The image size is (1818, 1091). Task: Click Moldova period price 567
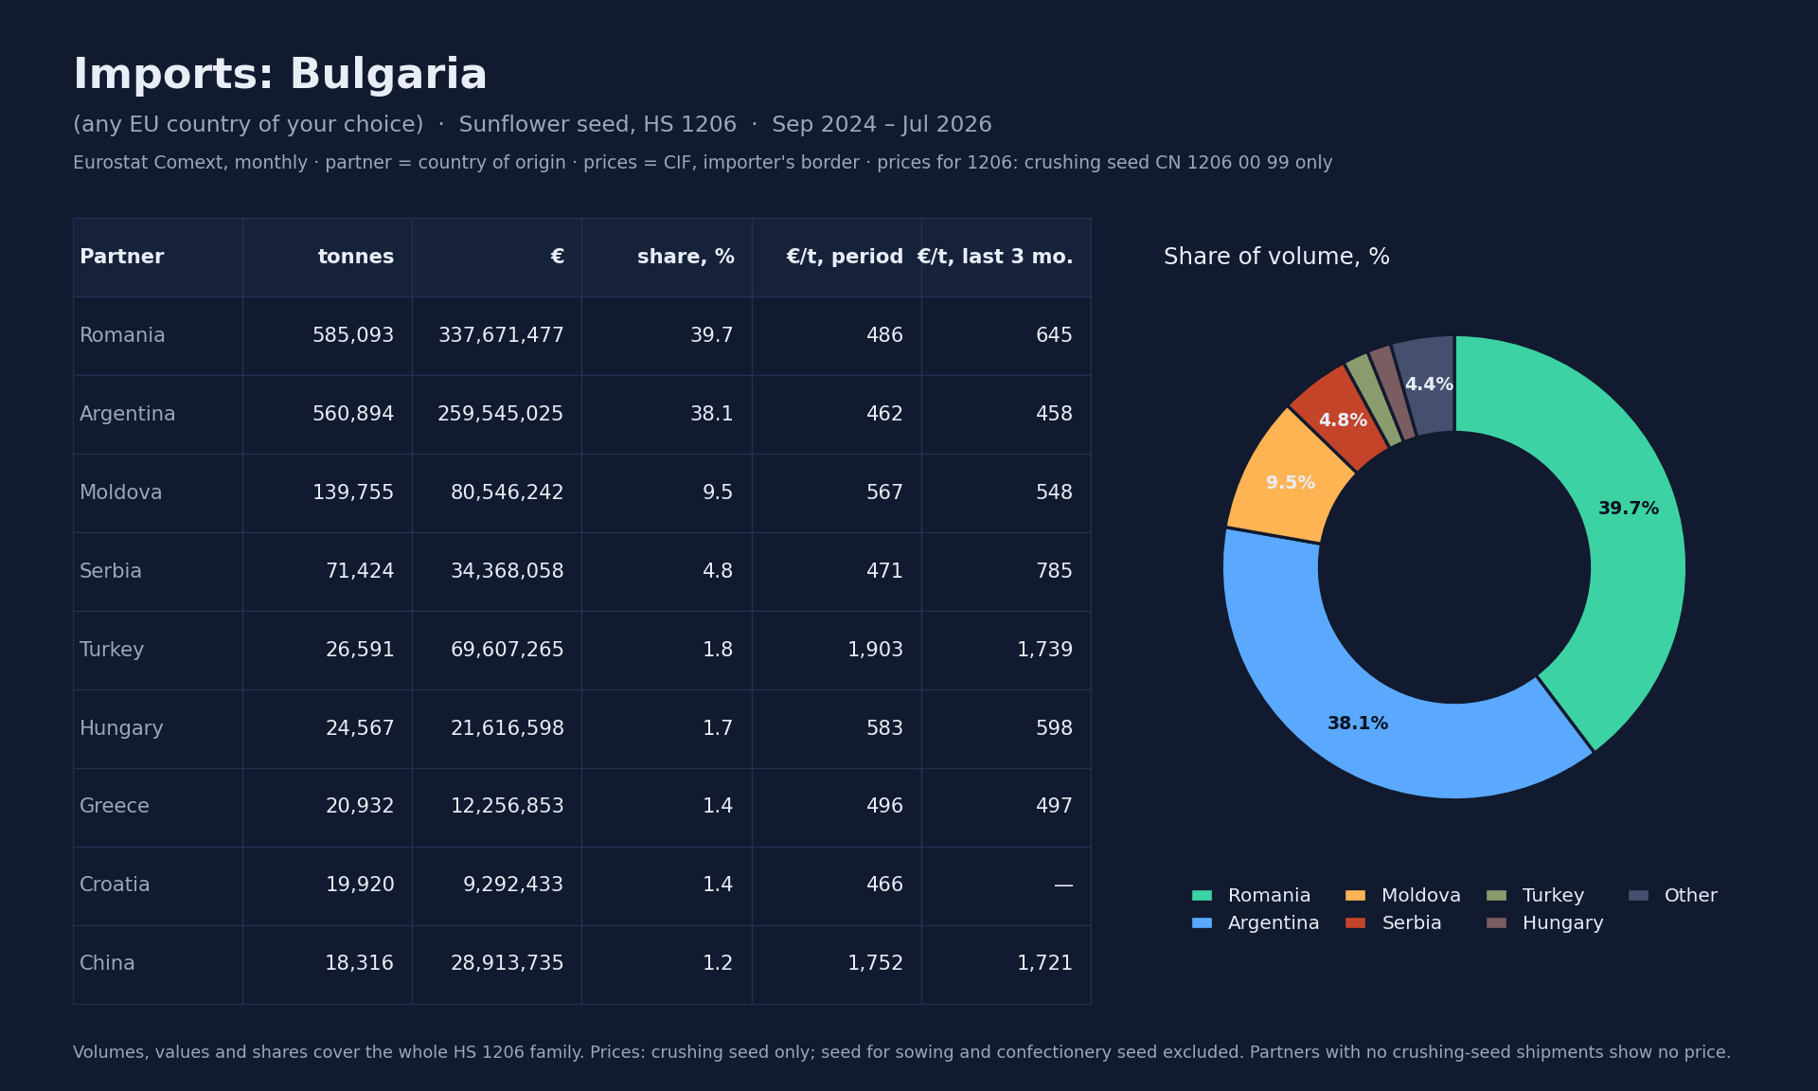click(x=884, y=493)
